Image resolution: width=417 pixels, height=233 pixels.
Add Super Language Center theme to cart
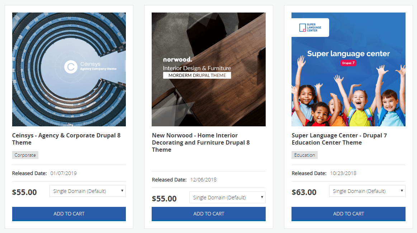point(348,214)
